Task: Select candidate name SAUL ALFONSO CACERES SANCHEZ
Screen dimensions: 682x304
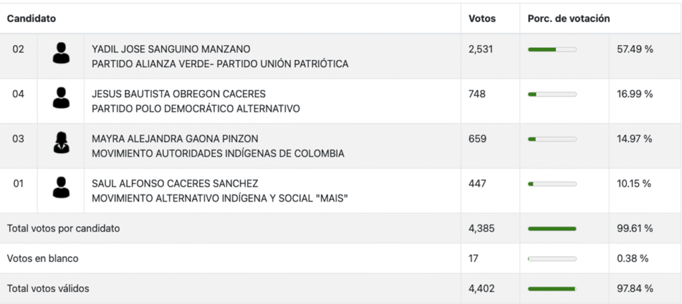Action: tap(174, 183)
